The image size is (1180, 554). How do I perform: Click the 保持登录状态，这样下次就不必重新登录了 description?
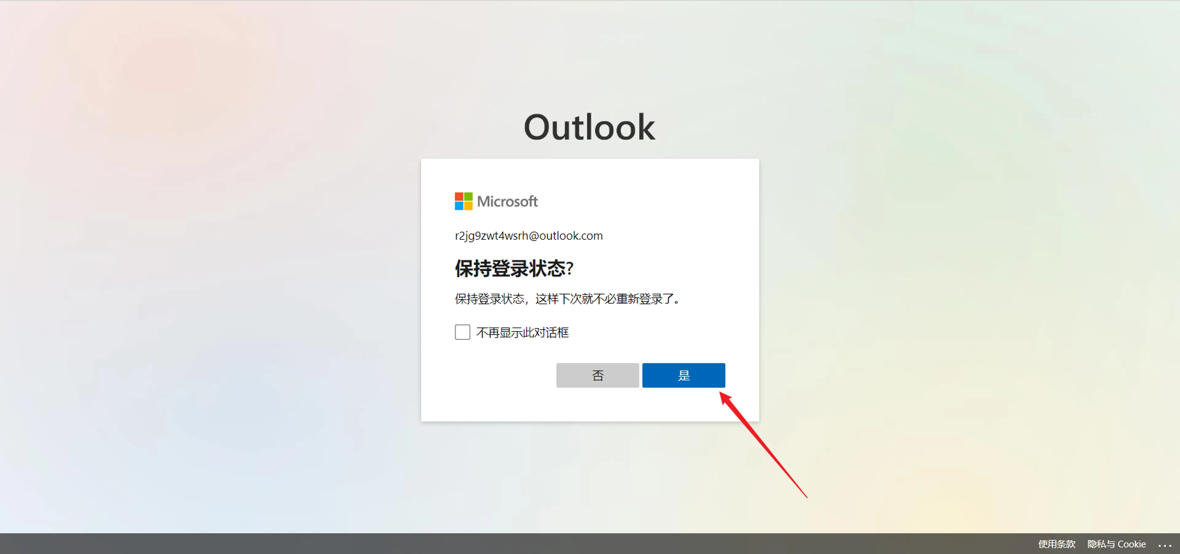[x=567, y=299]
